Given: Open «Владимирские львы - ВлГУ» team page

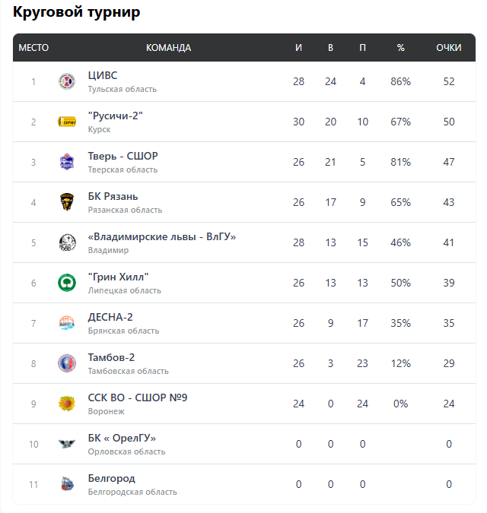Looking at the screenshot, I should 162,236.
